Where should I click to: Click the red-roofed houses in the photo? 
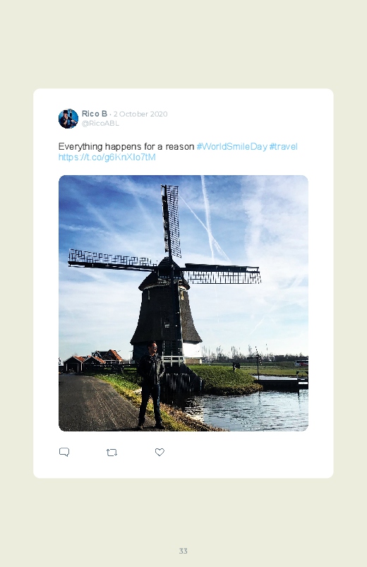[x=93, y=361]
